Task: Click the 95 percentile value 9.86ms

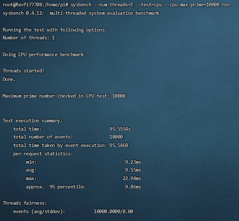Action: click(133, 187)
